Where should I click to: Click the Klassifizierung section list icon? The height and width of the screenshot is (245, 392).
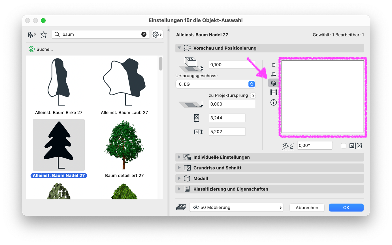click(x=187, y=189)
